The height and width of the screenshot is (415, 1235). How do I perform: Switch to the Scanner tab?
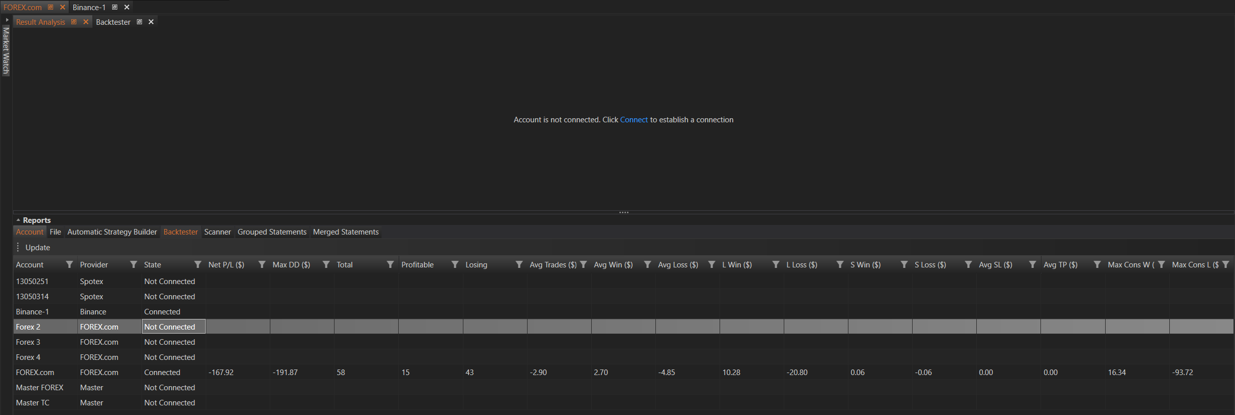pos(217,232)
